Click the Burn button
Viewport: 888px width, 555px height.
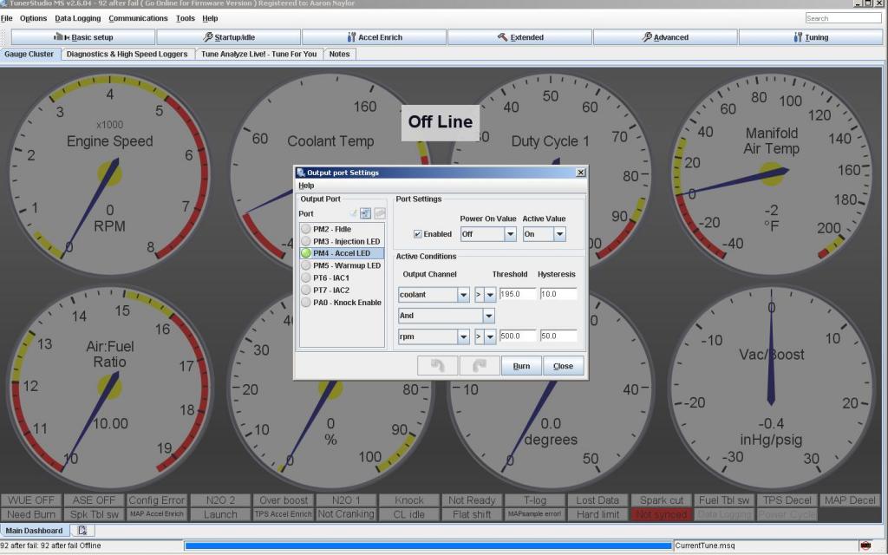(x=521, y=366)
